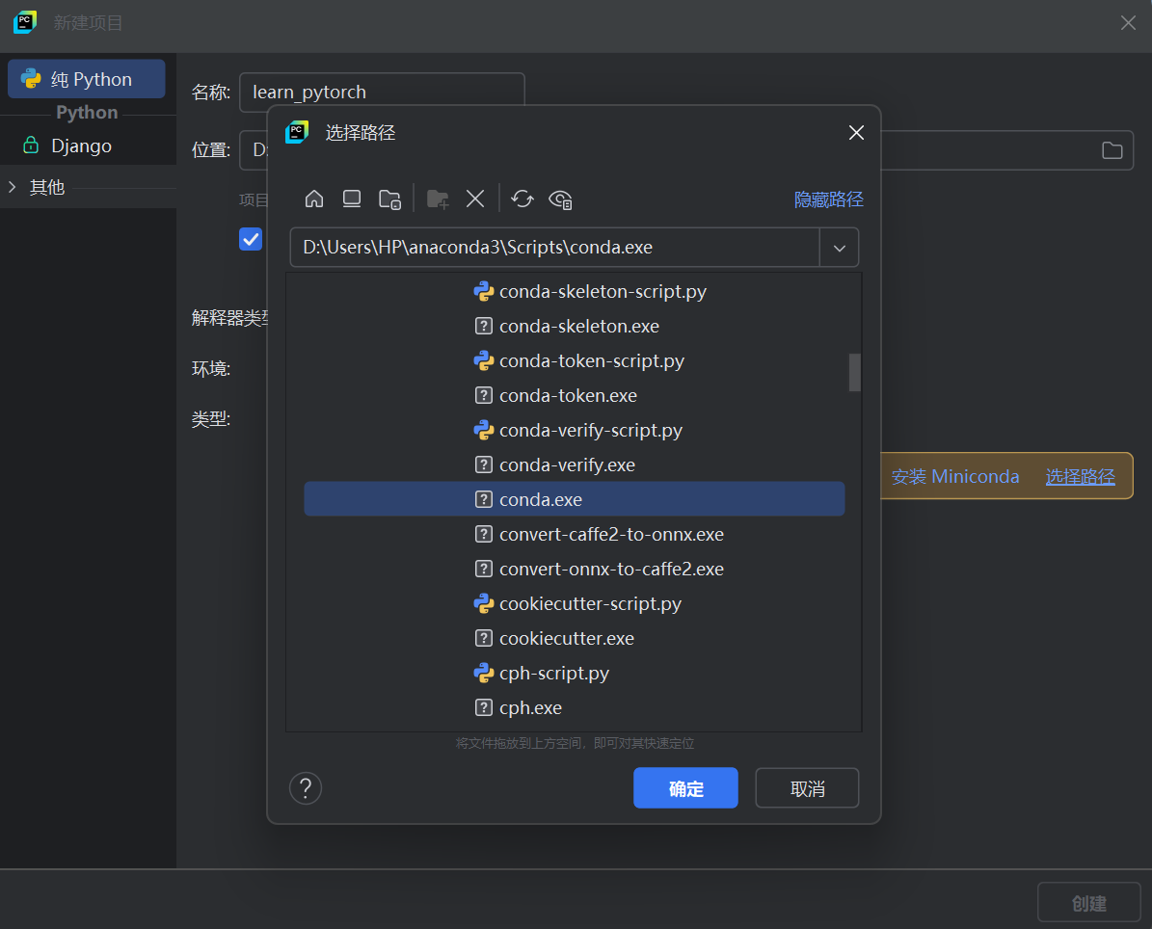Click the file list scrollbar thumb
The image size is (1152, 929).
854,372
